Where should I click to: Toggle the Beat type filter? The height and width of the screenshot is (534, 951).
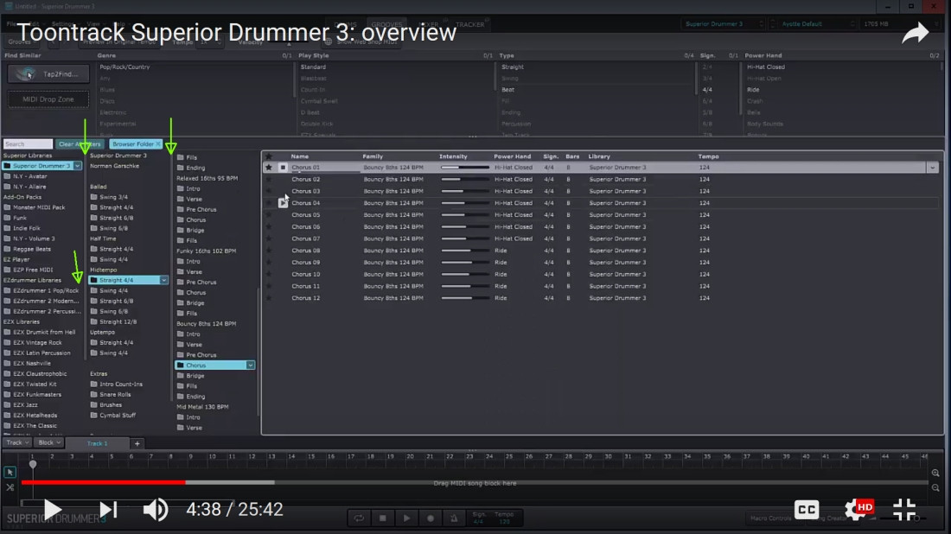[x=508, y=90]
